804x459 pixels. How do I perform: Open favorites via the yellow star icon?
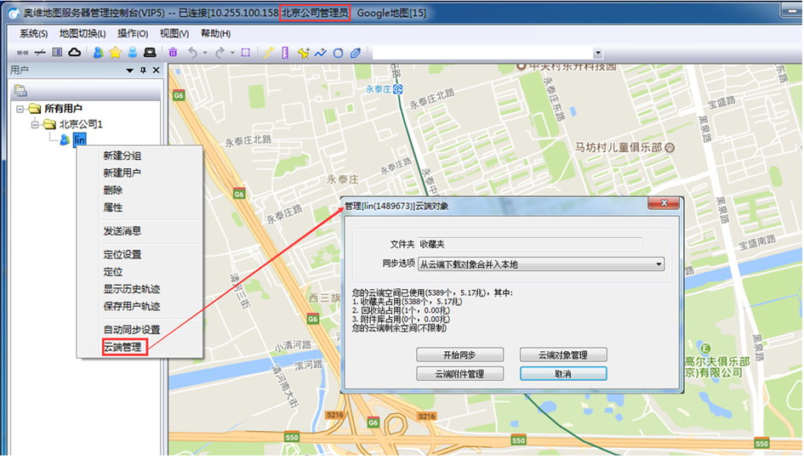[x=116, y=52]
